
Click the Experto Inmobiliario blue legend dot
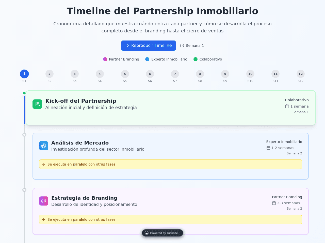(147, 59)
